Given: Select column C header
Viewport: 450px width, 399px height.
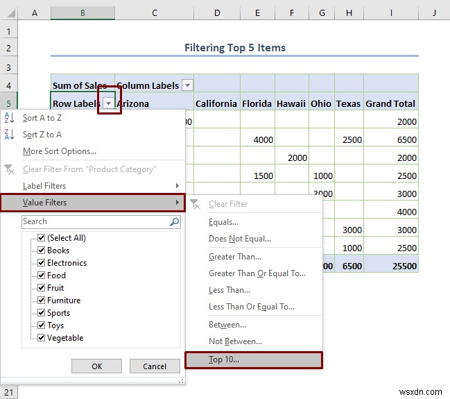Looking at the screenshot, I should [155, 13].
